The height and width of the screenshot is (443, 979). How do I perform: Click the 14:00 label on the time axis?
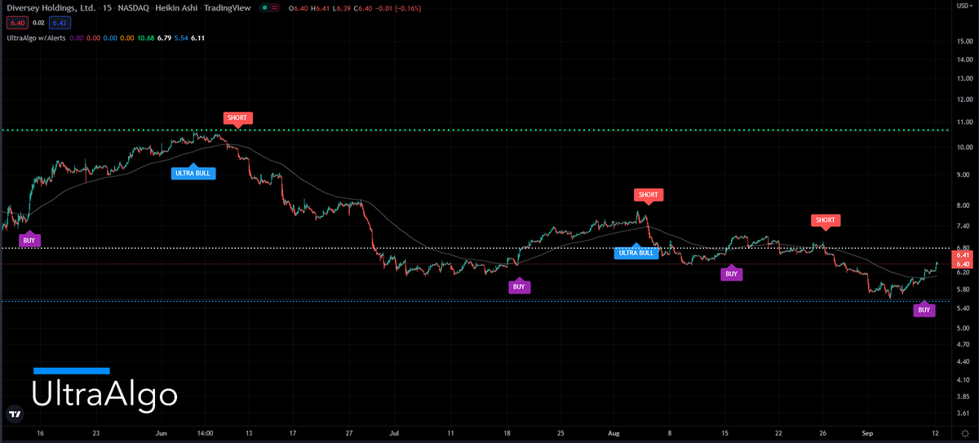point(205,434)
